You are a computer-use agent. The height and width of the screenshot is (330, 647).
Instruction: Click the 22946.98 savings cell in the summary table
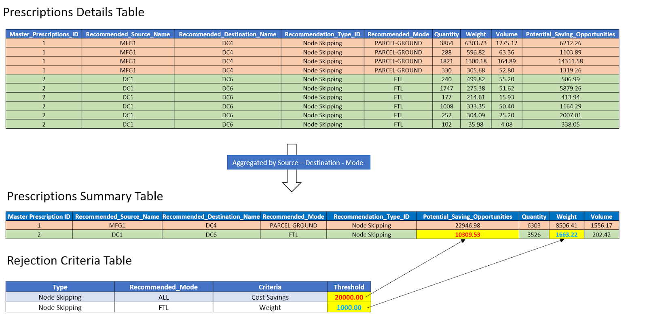coord(467,226)
